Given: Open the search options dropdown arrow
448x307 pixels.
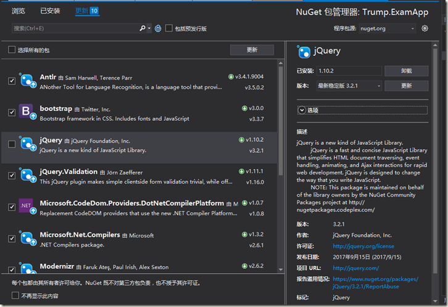Looking at the screenshot, I should point(149,28).
